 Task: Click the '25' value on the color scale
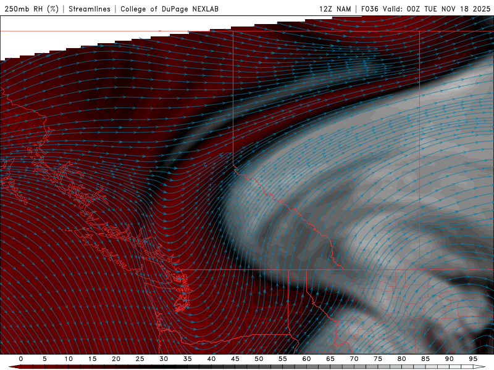point(140,359)
